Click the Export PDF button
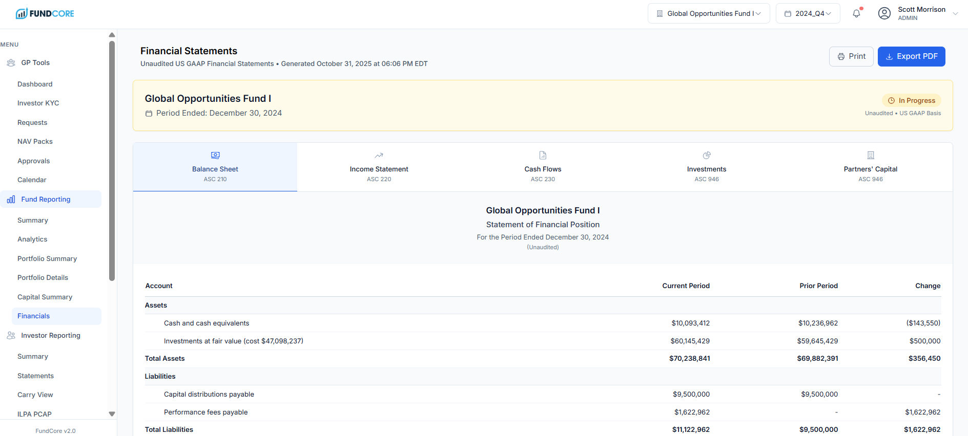The width and height of the screenshot is (968, 436). 911,57
